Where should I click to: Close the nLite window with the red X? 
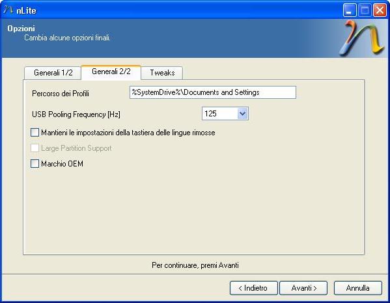[x=380, y=10]
